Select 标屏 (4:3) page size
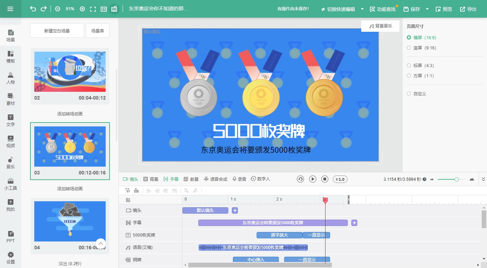487x268 pixels. click(420, 65)
